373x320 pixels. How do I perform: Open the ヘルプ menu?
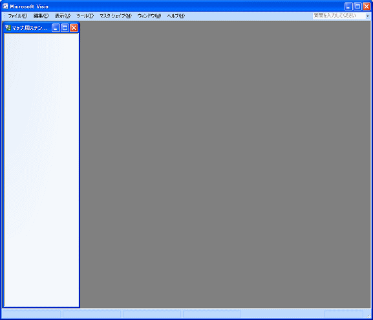point(176,16)
